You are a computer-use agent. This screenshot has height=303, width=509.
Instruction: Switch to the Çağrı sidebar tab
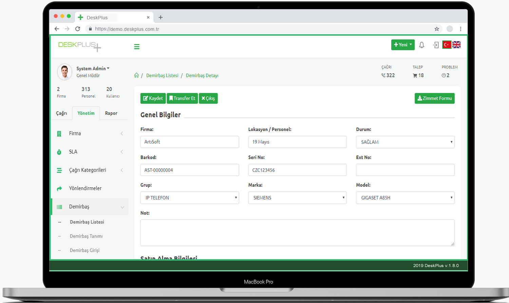(61, 113)
